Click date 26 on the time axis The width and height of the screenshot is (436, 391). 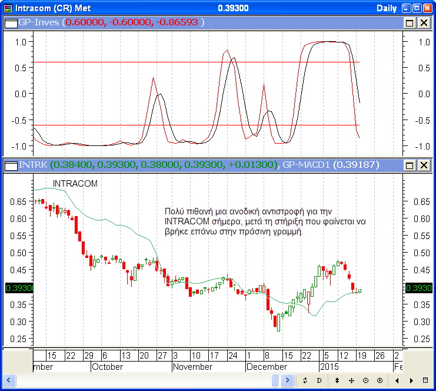click(x=380, y=356)
